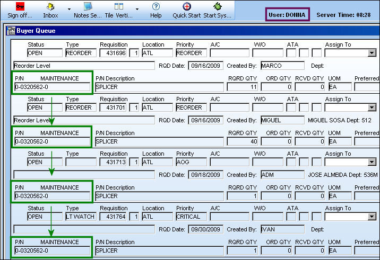Open the Inbox icon
380x260 pixels.
[x=50, y=6]
